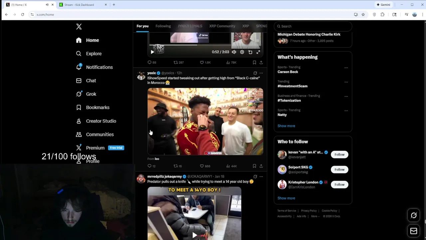Open more options for #InvestmentScam trend
The width and height of the screenshot is (426, 240).
click(346, 82)
